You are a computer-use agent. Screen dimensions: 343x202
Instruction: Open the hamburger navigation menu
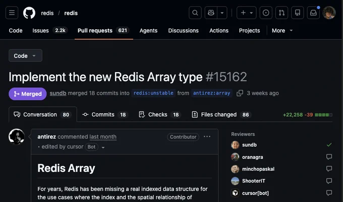(x=12, y=13)
